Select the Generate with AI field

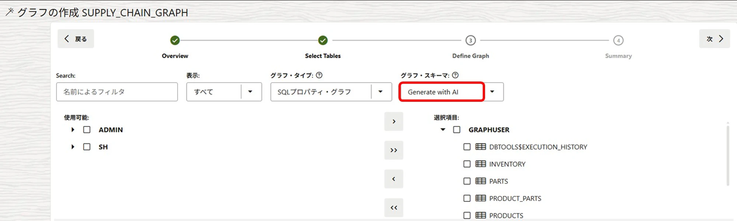[441, 92]
